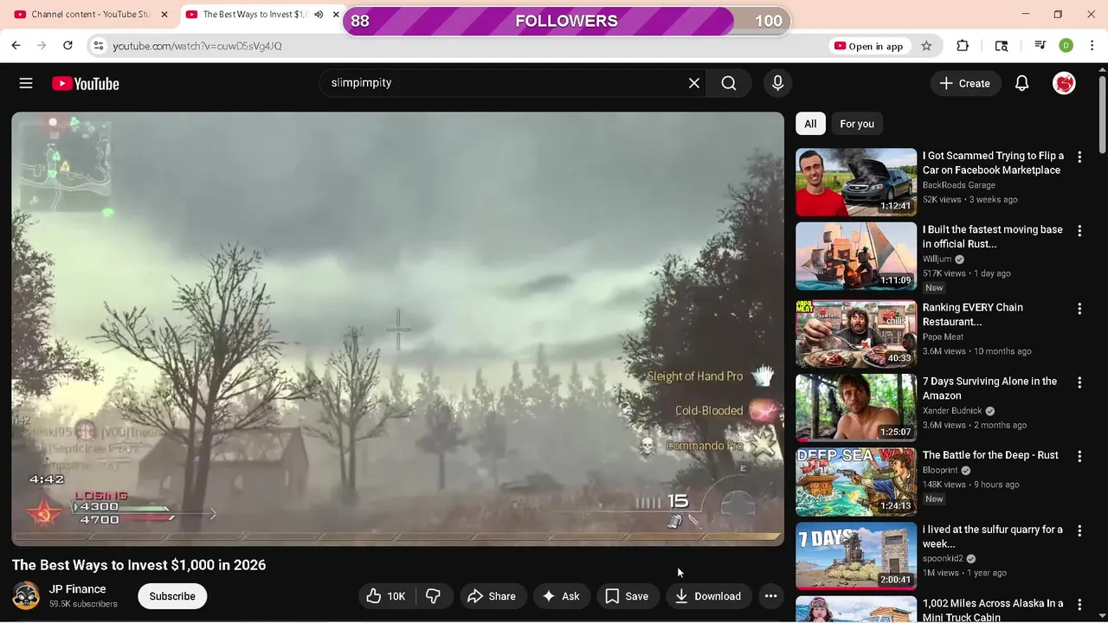Select the All filter chip
This screenshot has height=623, width=1108.
click(810, 124)
